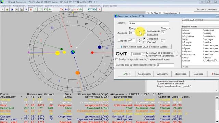The width and height of the screenshot is (219, 123).
Task: Click the GMT time offset field
Action: (137, 54)
